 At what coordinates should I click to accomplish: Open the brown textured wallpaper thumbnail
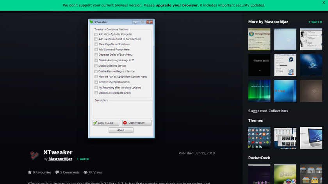click(x=311, y=91)
